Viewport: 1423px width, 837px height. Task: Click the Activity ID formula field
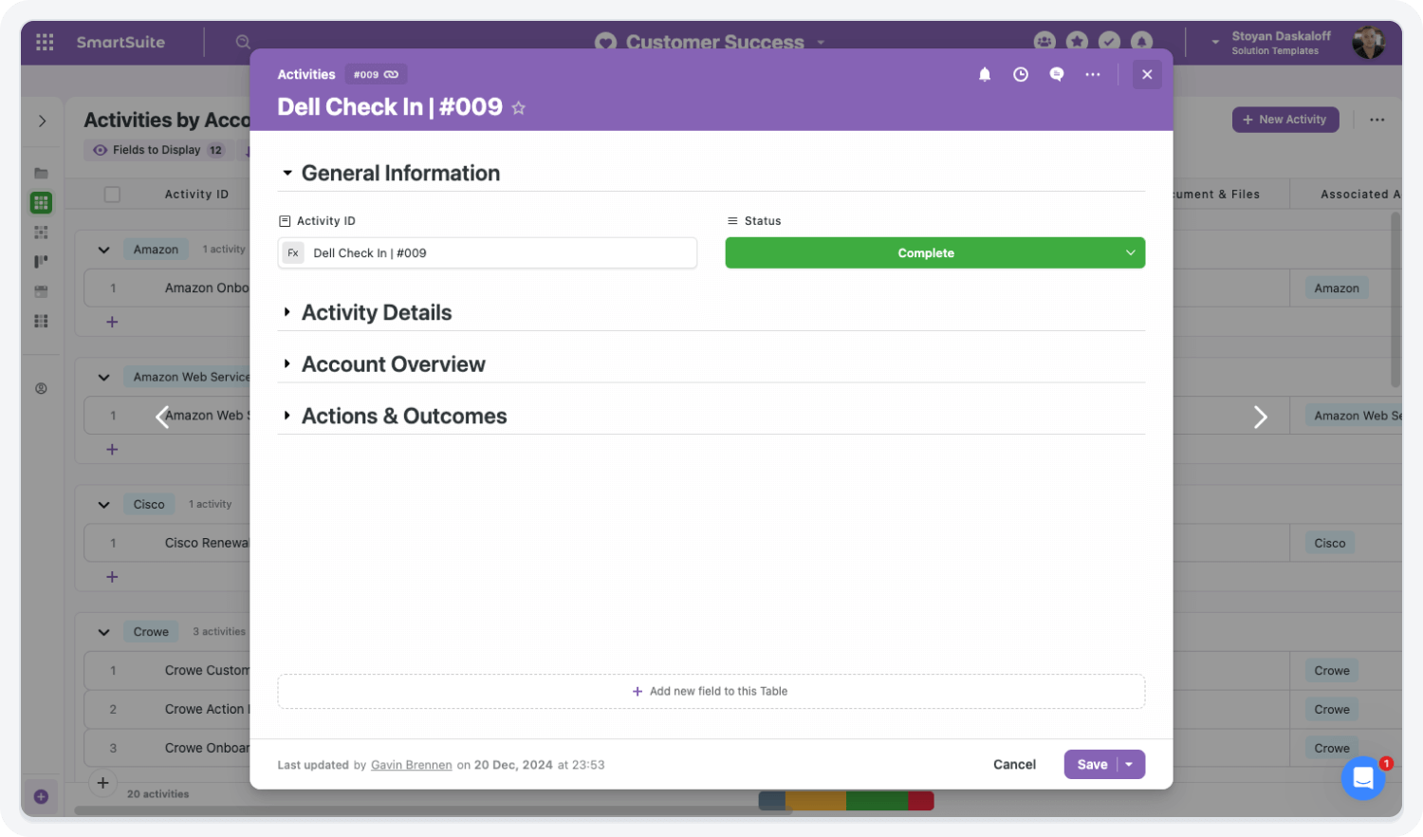488,253
